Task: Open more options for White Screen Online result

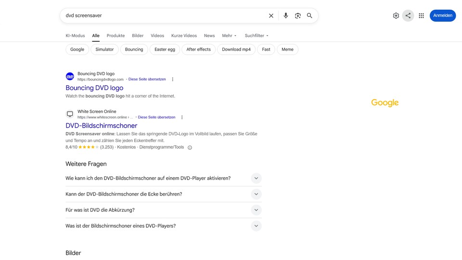Action: pos(182,117)
